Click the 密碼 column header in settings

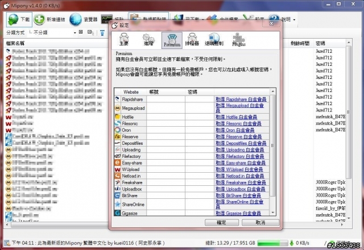200,92
